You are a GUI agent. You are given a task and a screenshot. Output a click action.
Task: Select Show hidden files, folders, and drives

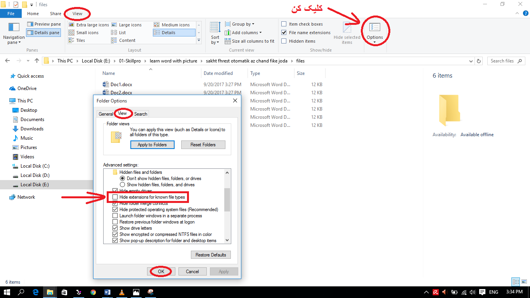click(123, 185)
